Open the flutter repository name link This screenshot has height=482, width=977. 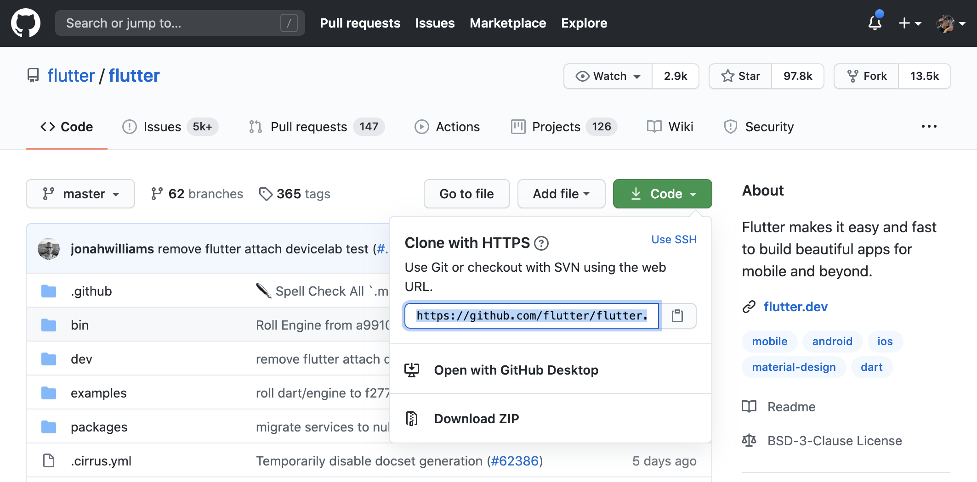(x=134, y=76)
